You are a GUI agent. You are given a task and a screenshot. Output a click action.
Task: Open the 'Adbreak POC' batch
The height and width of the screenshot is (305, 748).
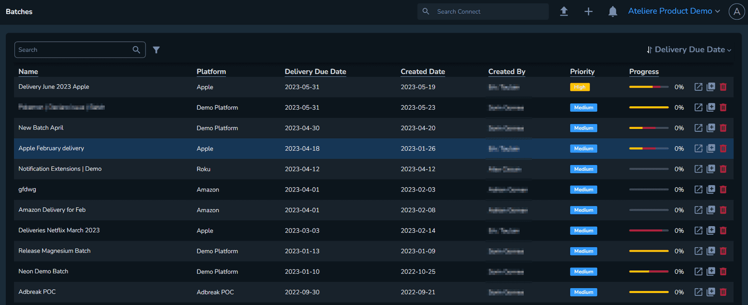point(37,292)
